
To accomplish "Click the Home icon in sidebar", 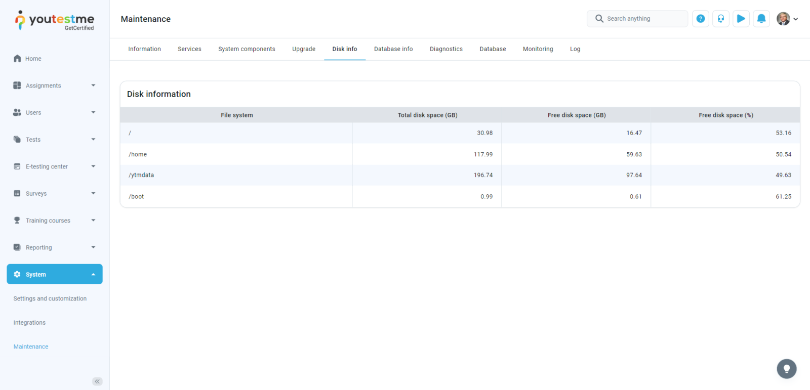I will pos(18,59).
